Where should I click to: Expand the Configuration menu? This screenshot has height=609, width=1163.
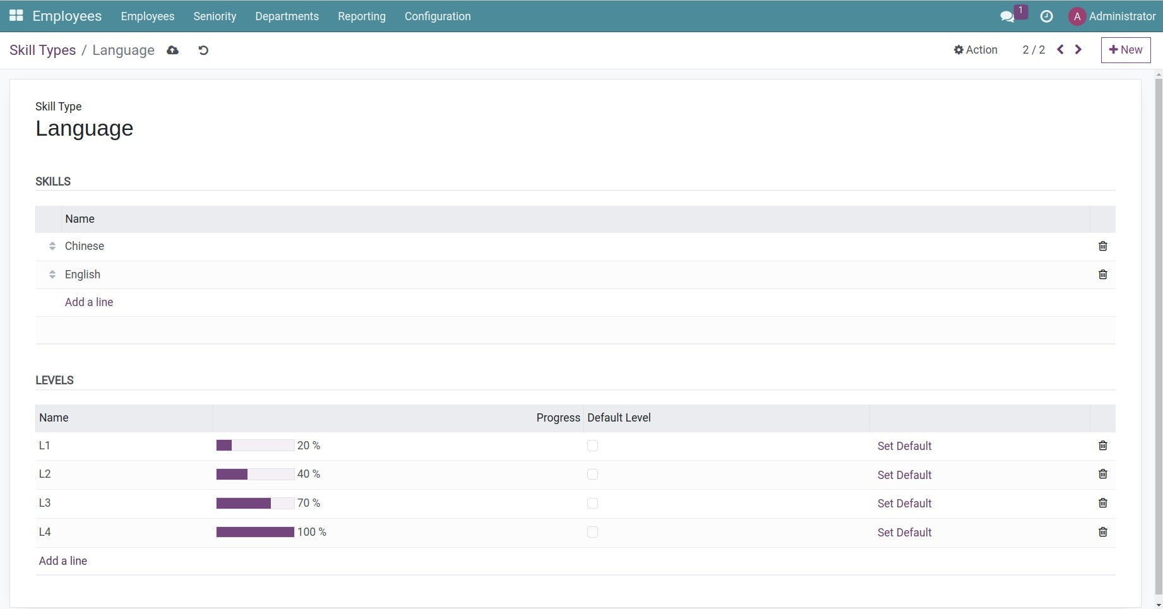click(x=438, y=16)
